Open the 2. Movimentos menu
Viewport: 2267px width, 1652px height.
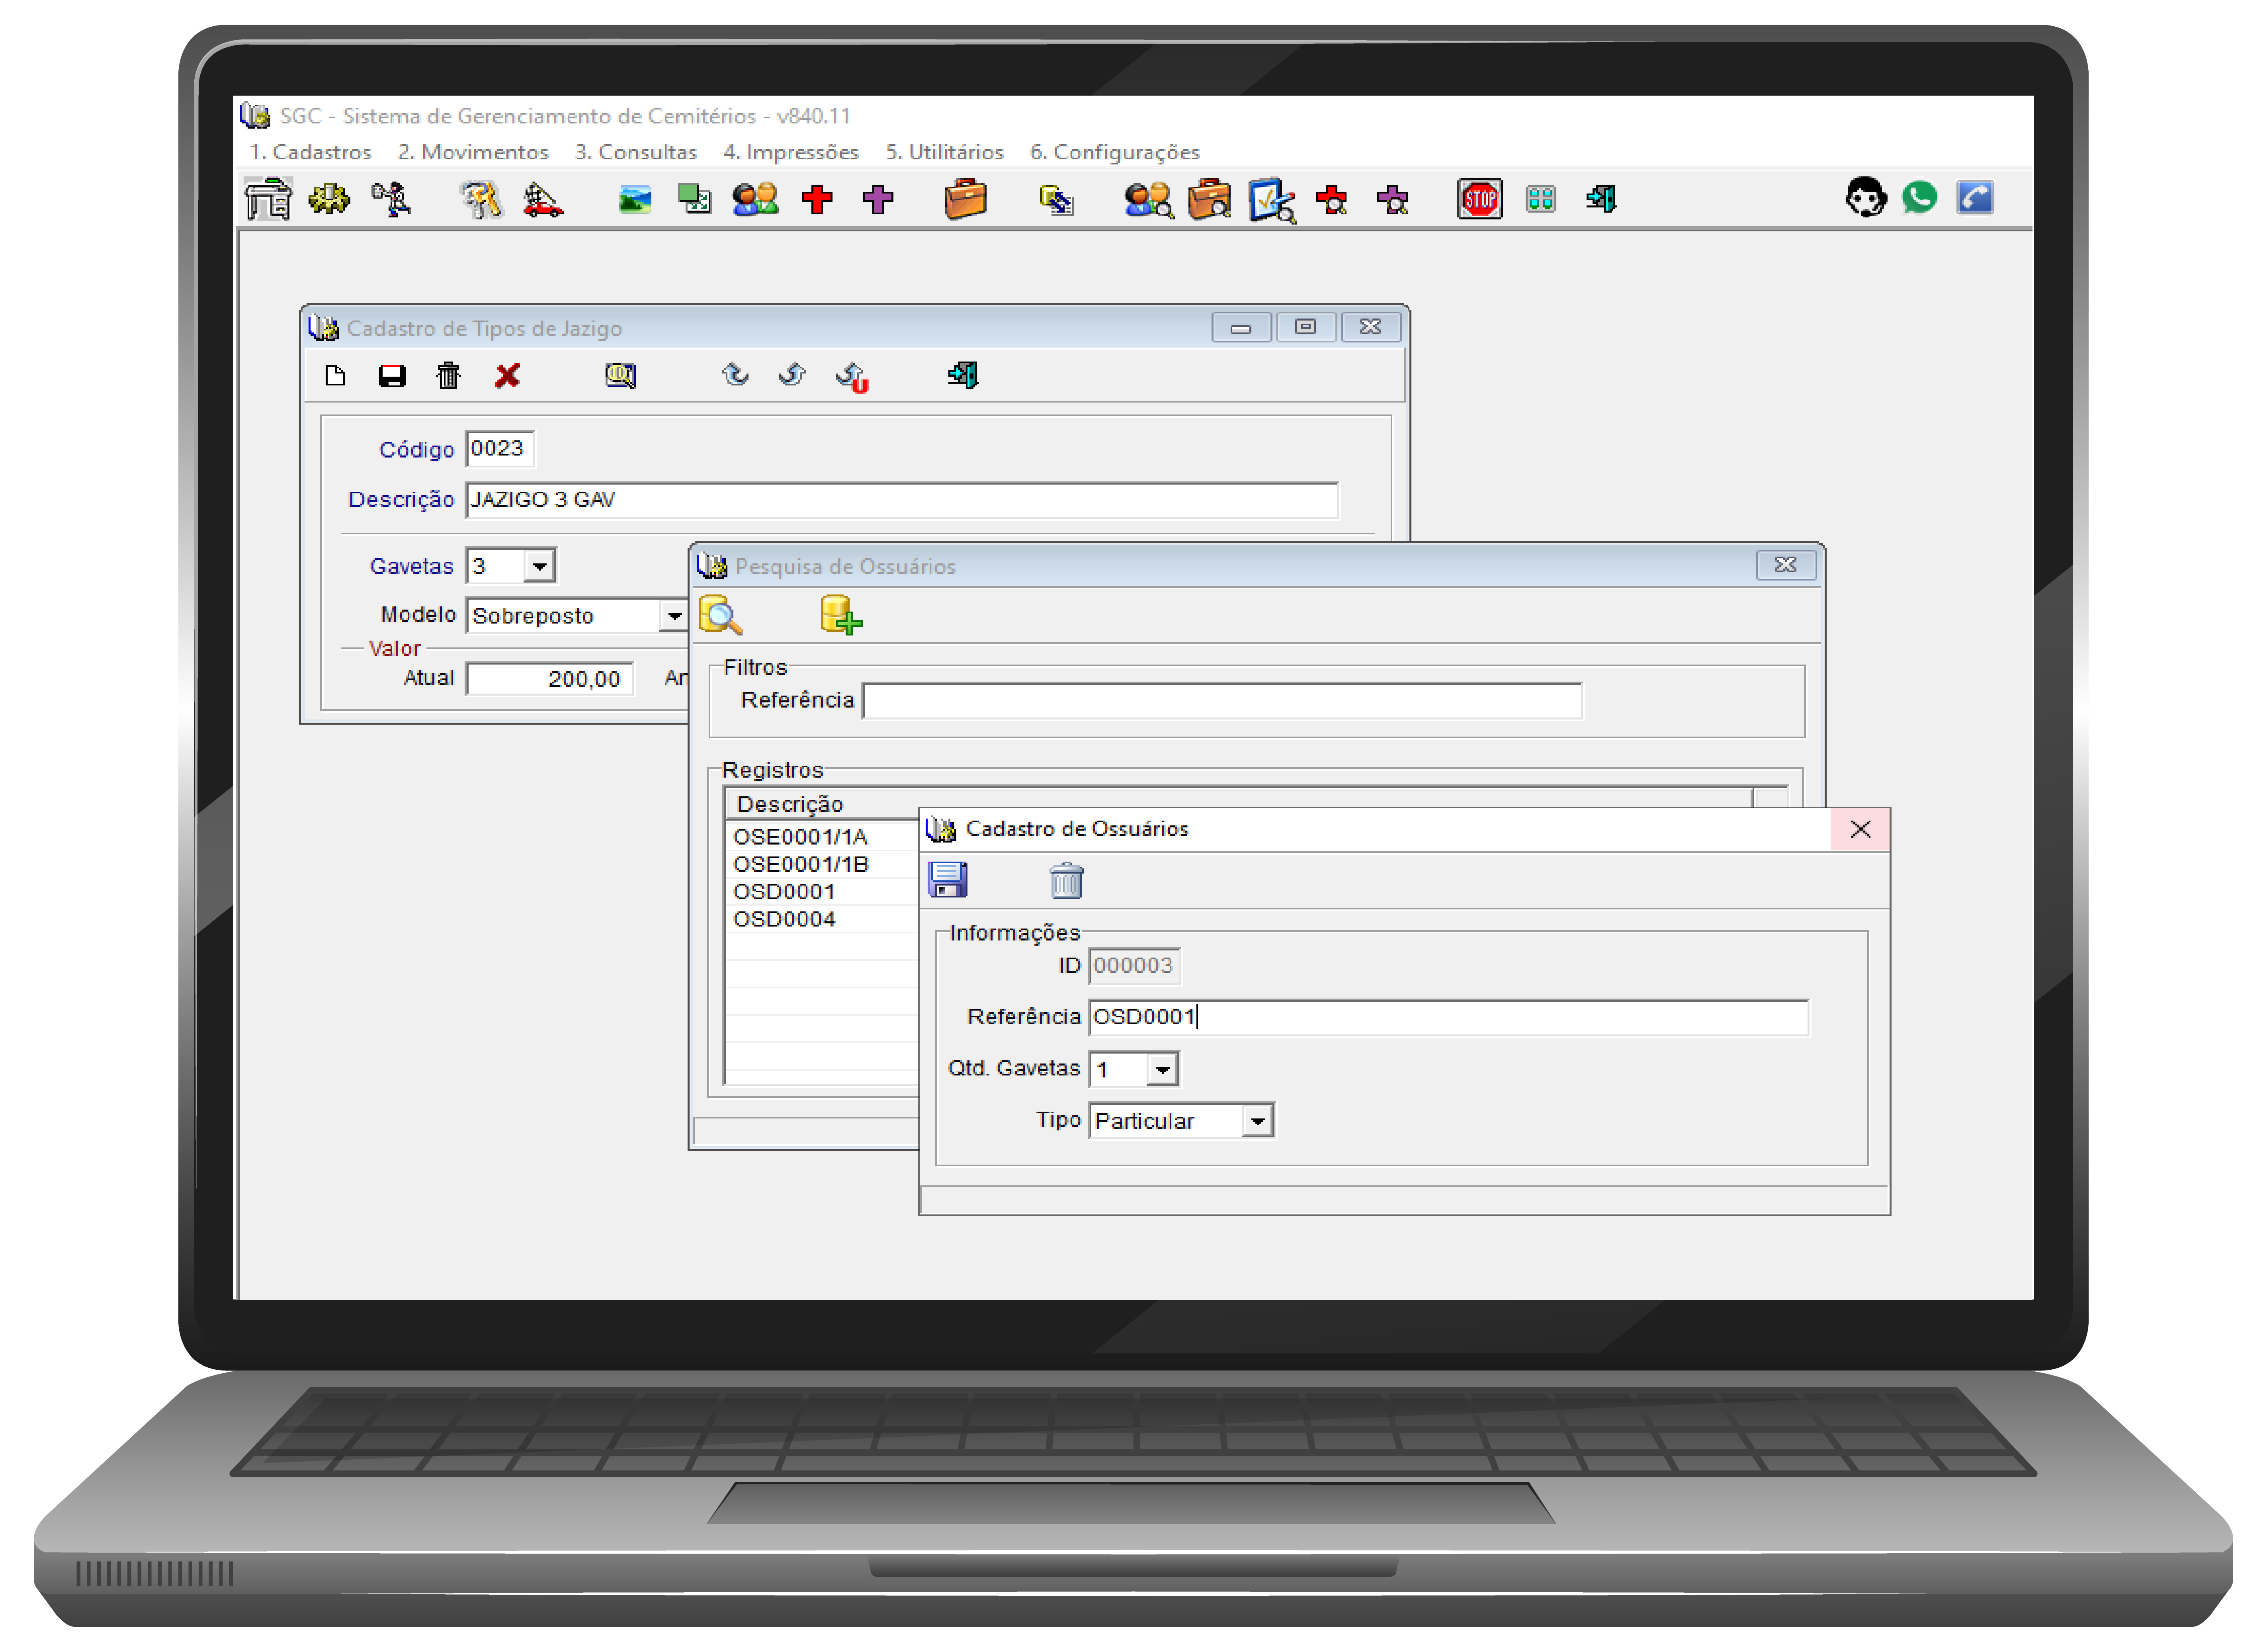tap(473, 152)
